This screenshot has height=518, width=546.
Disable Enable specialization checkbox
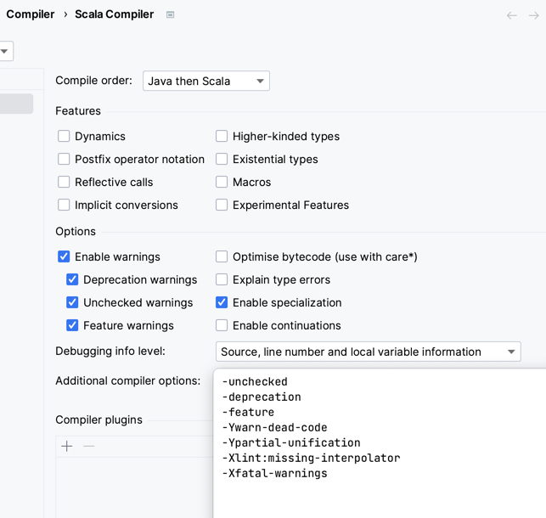[x=222, y=302]
